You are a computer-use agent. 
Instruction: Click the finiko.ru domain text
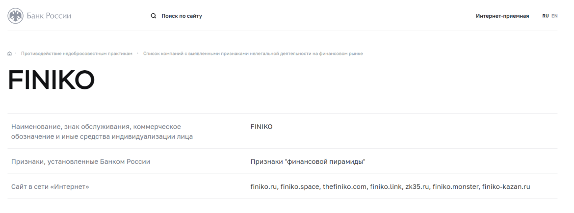pyautogui.click(x=264, y=186)
